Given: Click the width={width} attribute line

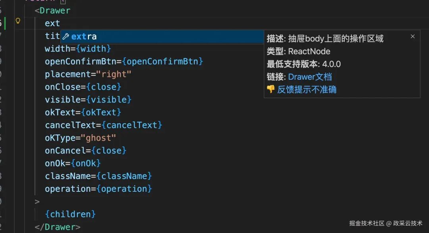Looking at the screenshot, I should point(78,48).
